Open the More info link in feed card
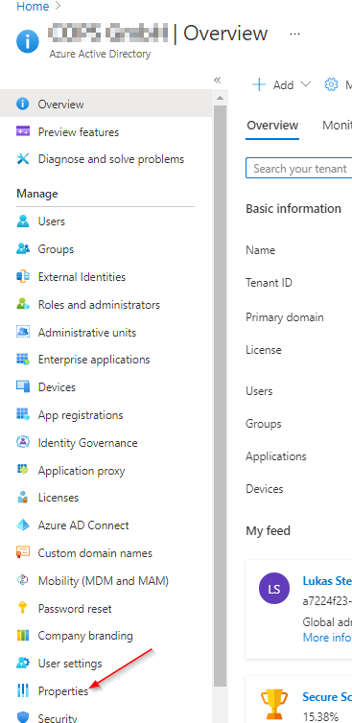The height and width of the screenshot is (723, 352). [x=327, y=638]
